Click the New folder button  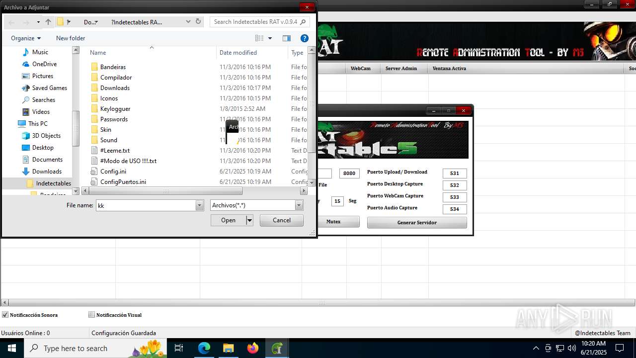click(x=71, y=38)
